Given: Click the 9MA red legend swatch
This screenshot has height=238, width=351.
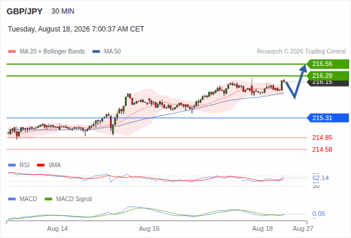Looking at the screenshot, I should click(40, 165).
